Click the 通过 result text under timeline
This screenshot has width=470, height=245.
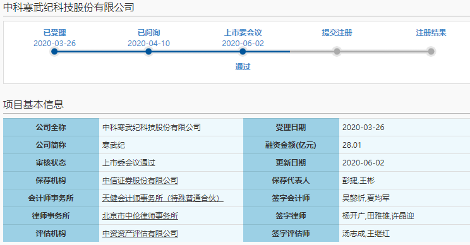pyautogui.click(x=243, y=66)
